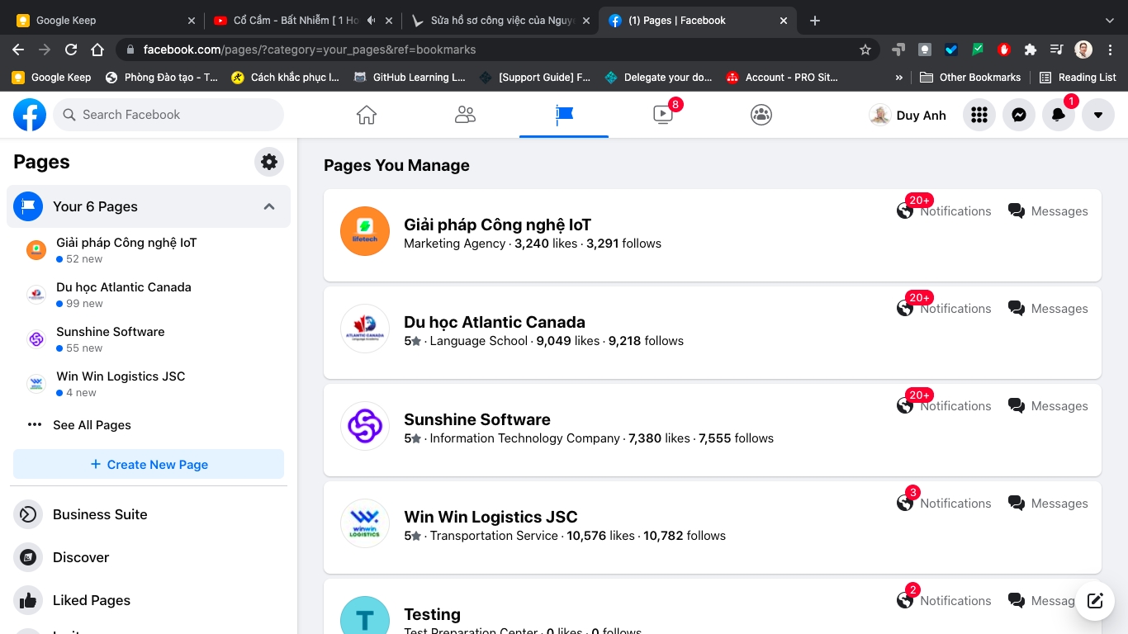Open the Sunshine Software page title
1128x634 pixels.
click(x=477, y=419)
